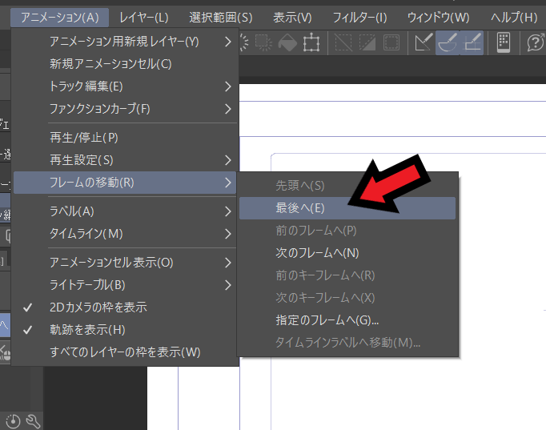Open the フィルター(I) menu

pos(359,18)
